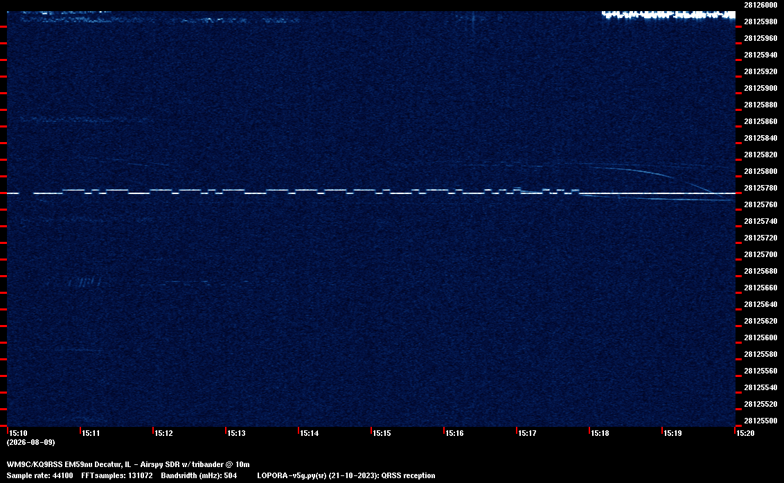Click the 15:10 time axis label

coord(19,433)
